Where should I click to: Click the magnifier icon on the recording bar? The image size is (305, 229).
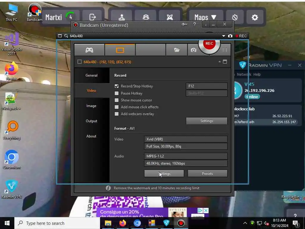click(66, 36)
